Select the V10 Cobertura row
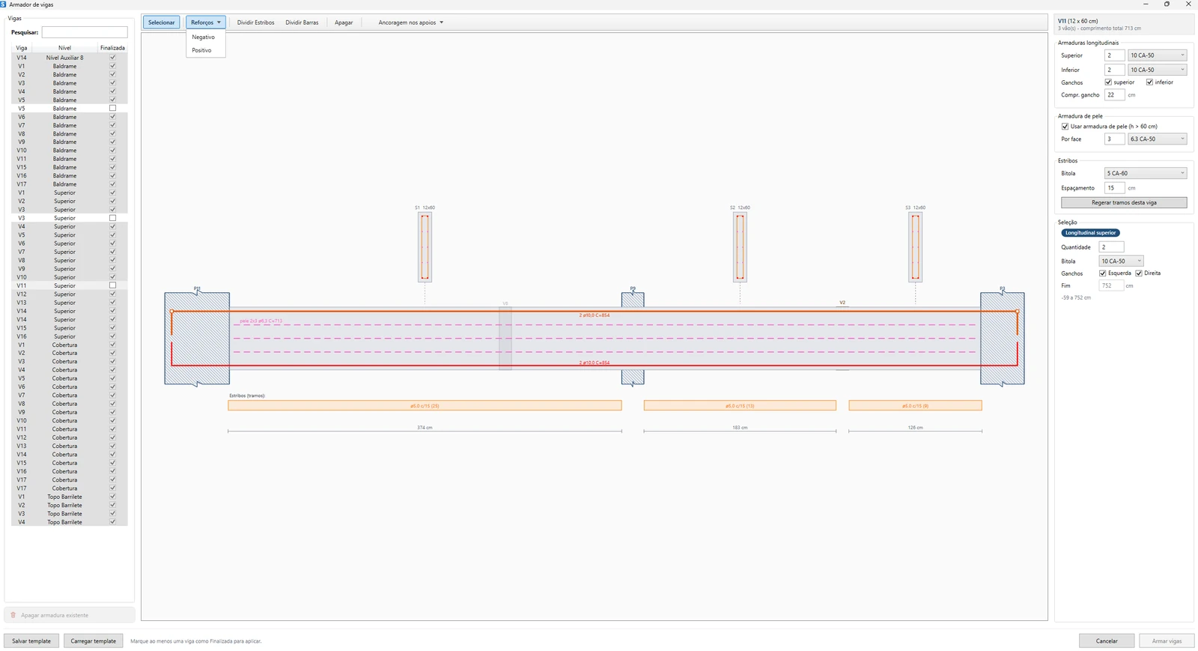This screenshot has height=651, width=1198. [x=69, y=421]
